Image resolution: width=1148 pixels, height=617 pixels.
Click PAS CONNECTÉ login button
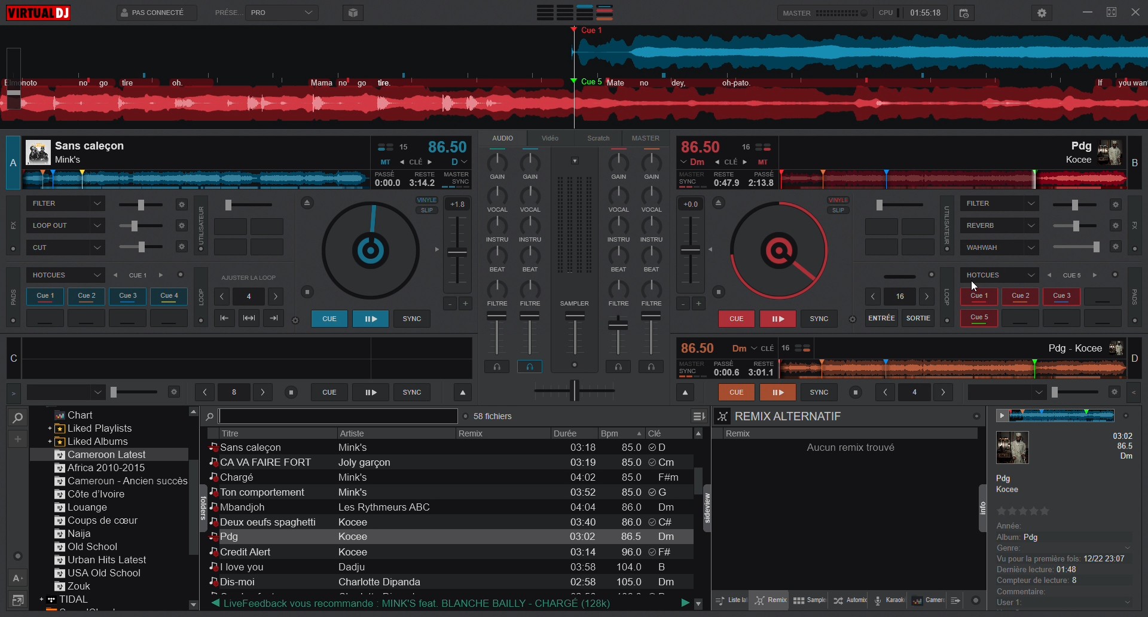[x=157, y=13]
